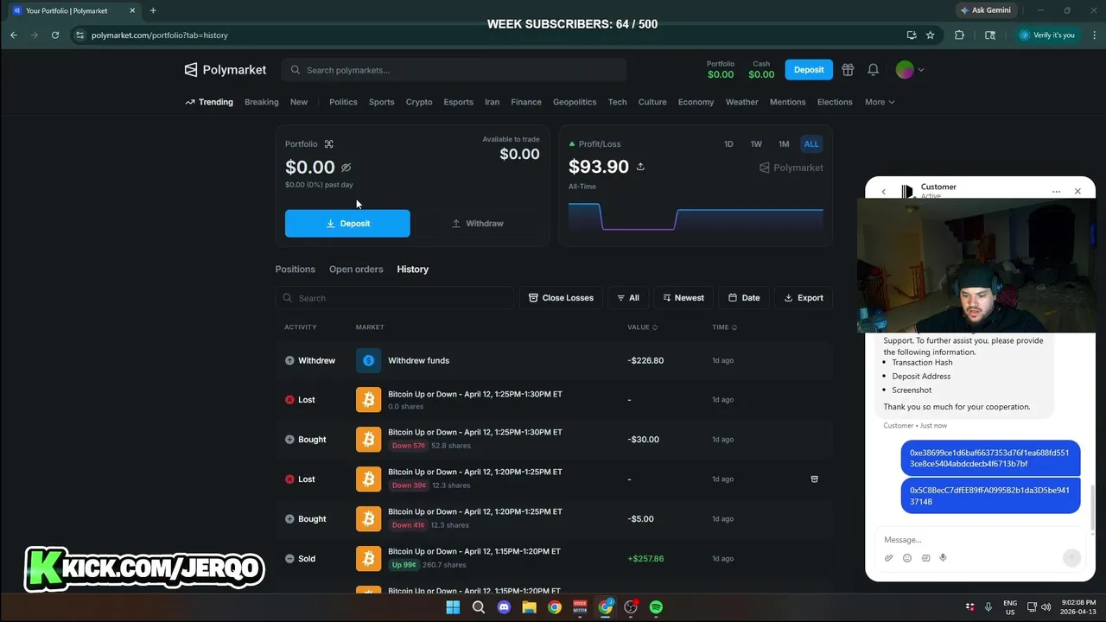Open Spotify from the taskbar
The width and height of the screenshot is (1106, 622).
tap(656, 607)
